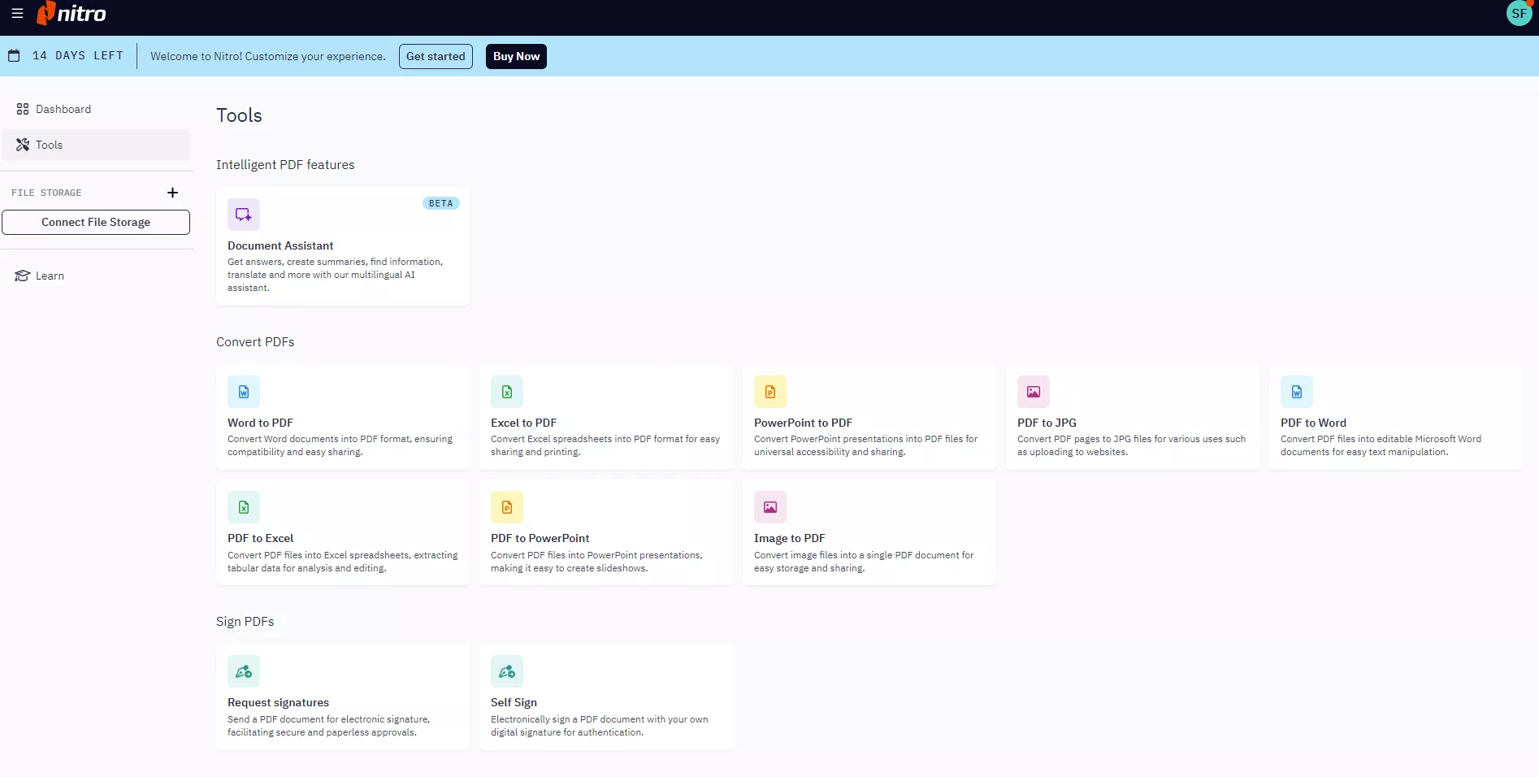
Task: Go to Dashboard in the sidebar
Action: click(x=96, y=109)
